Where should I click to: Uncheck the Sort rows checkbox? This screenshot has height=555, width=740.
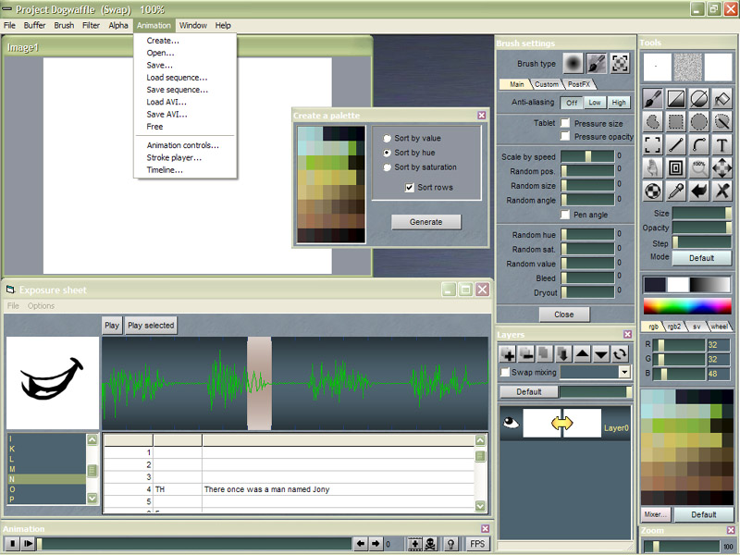pos(410,188)
